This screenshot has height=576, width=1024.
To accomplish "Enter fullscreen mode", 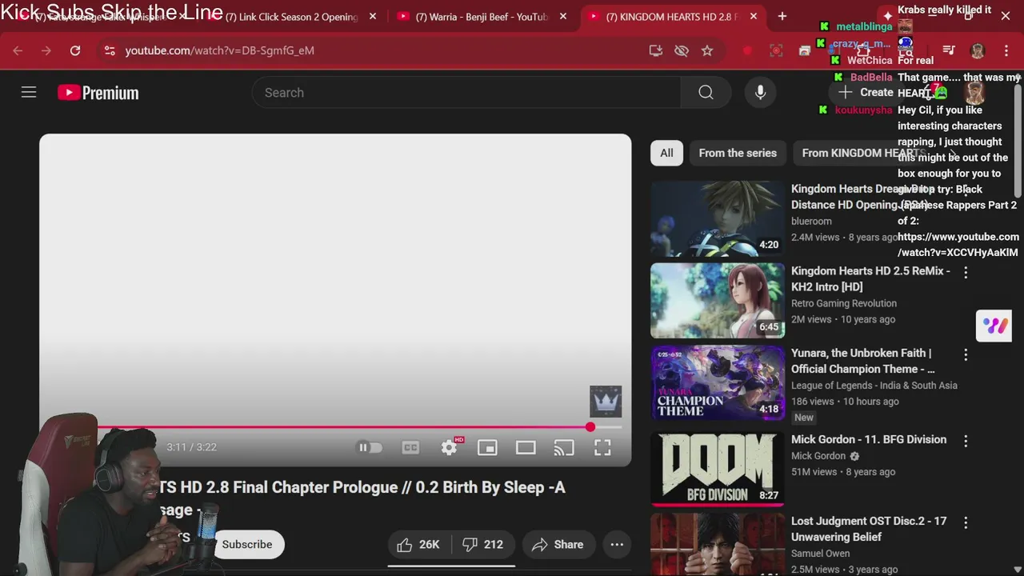I will point(602,447).
